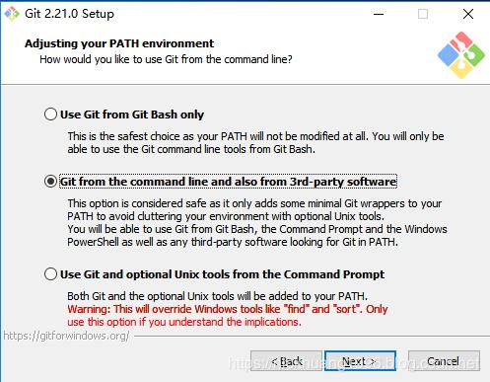
Task: Click the Git icon in the title bar
Action: 12,14
